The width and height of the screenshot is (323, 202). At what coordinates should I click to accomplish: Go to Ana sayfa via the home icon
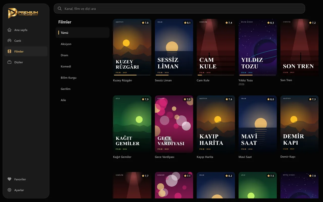[x=10, y=30]
